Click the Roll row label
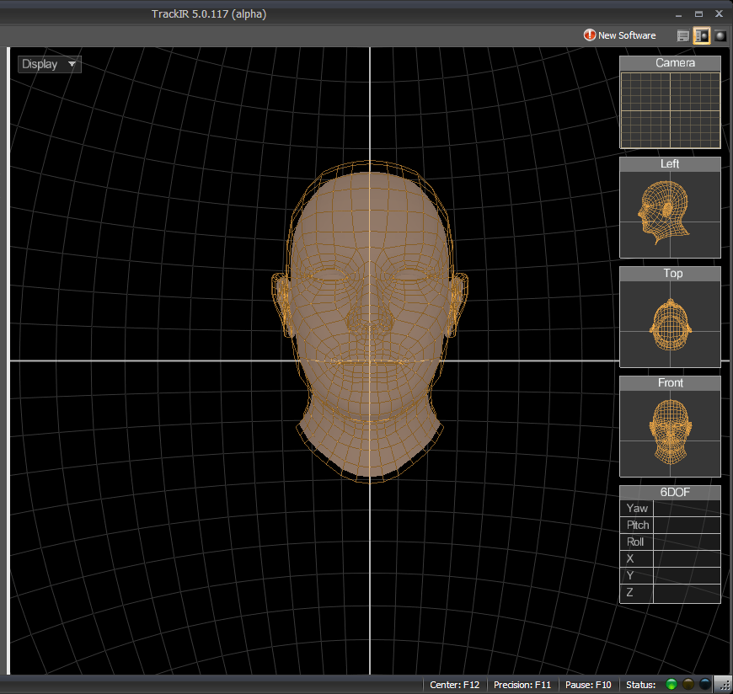 coord(637,542)
